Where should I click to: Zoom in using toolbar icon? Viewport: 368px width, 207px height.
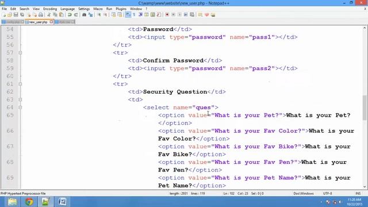(99, 15)
